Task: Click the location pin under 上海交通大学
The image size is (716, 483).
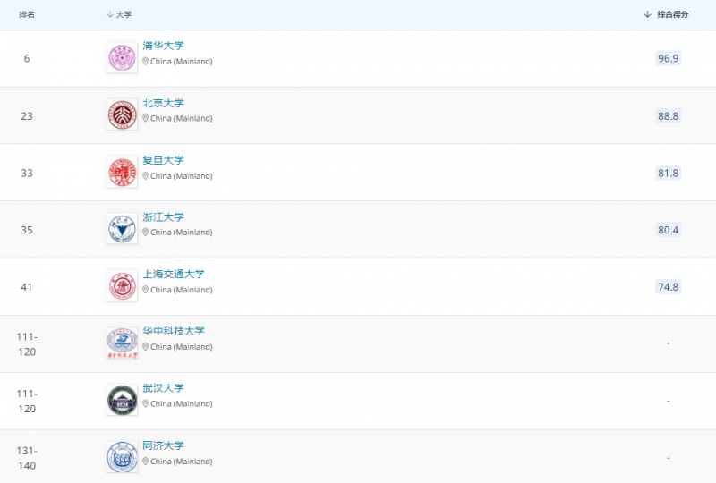Action: pyautogui.click(x=146, y=290)
